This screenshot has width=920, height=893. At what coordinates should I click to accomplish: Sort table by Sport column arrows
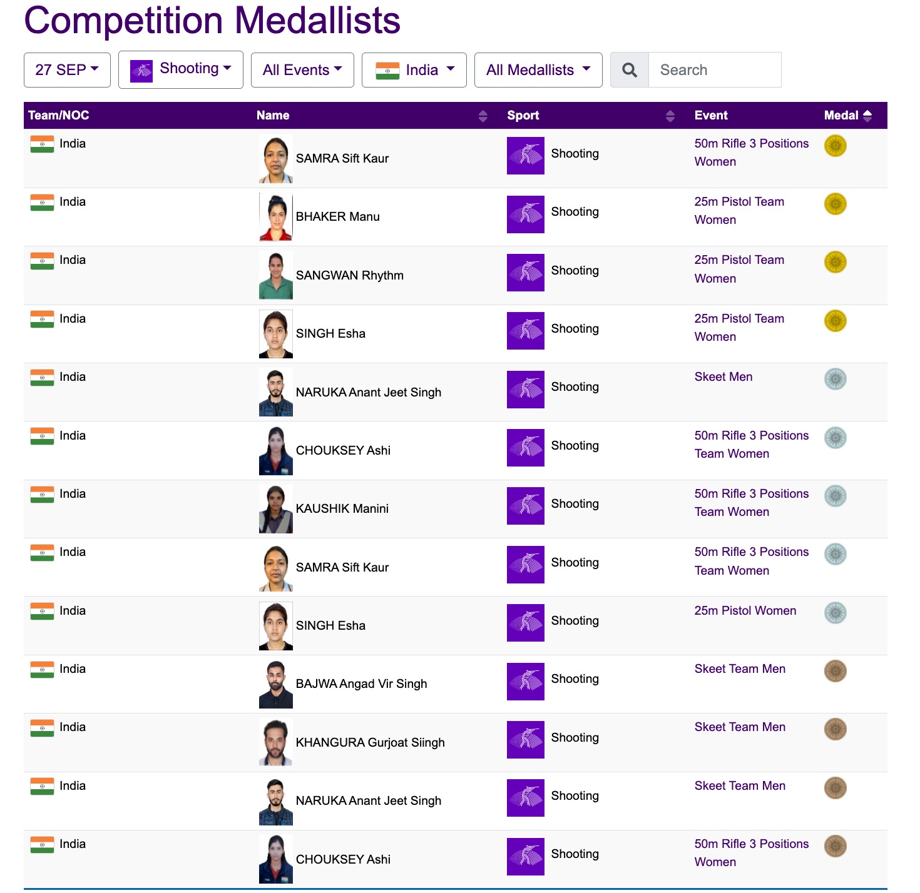[670, 116]
